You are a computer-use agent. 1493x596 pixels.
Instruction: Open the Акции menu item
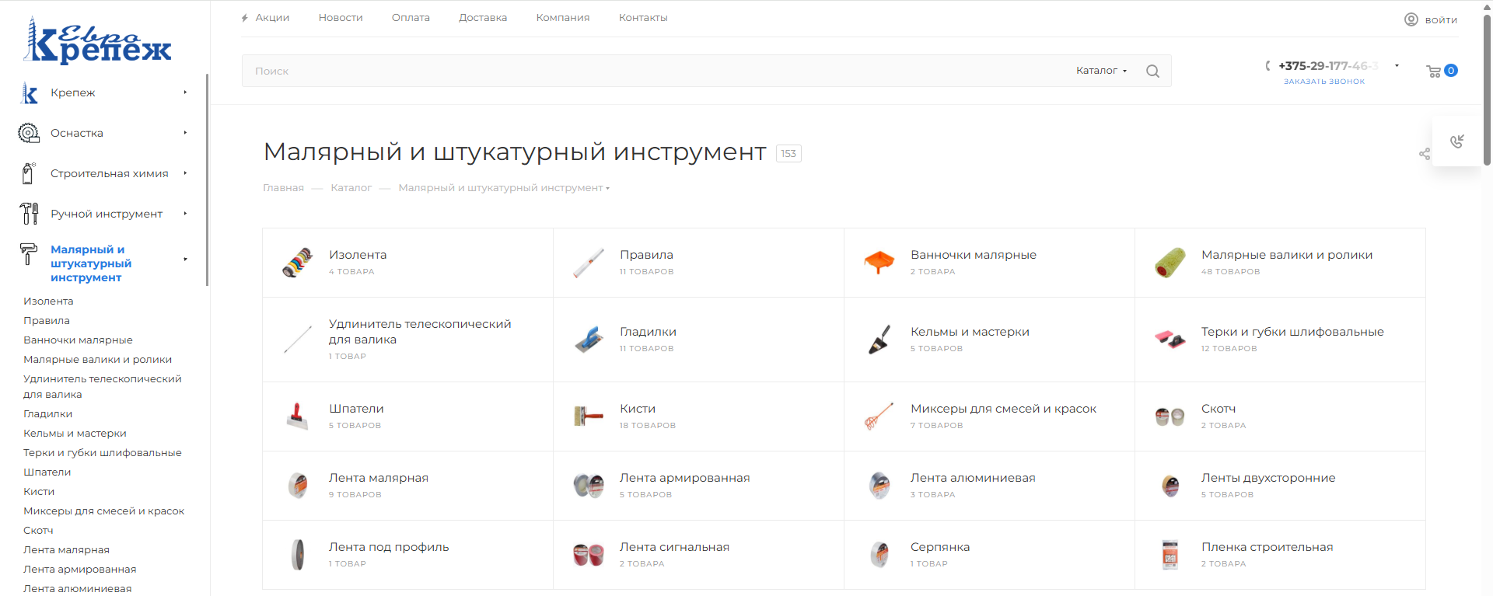pyautogui.click(x=272, y=18)
